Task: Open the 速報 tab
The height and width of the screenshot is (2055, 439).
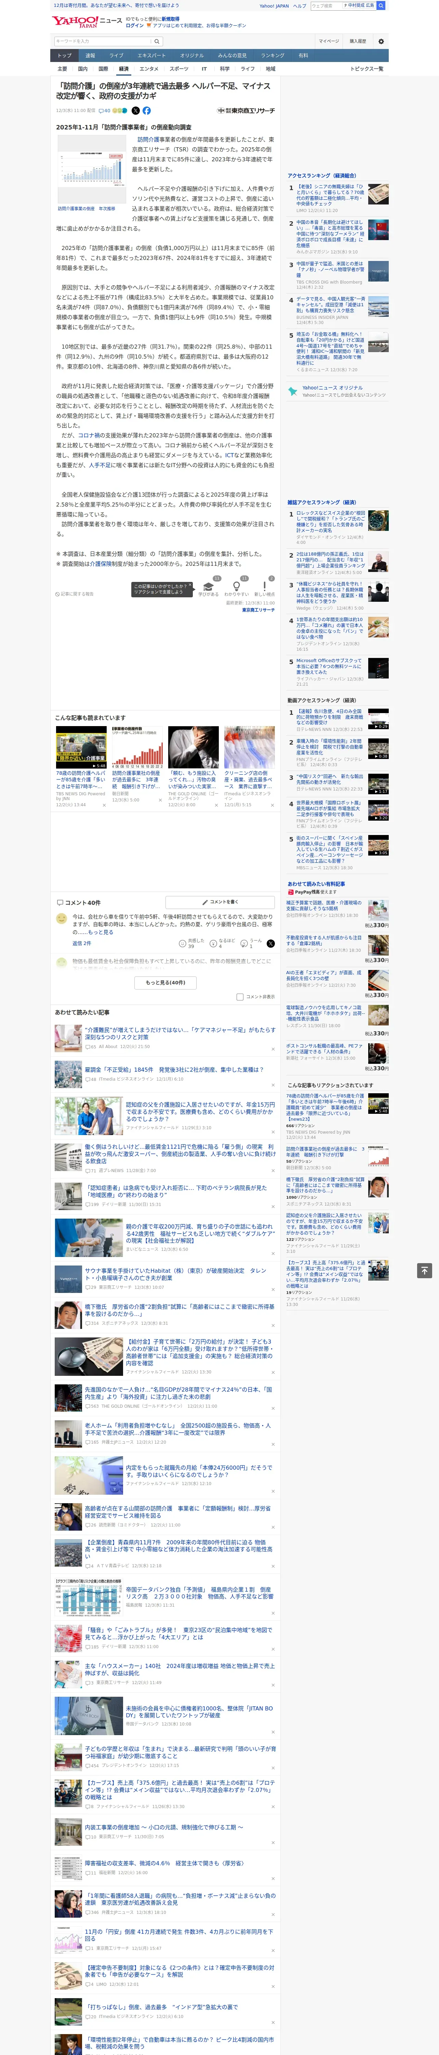Action: tap(90, 56)
